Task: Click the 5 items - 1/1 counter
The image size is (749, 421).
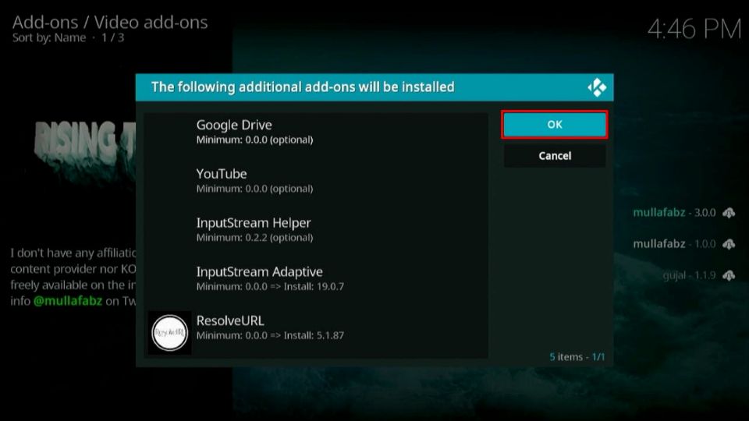Action: (x=577, y=357)
